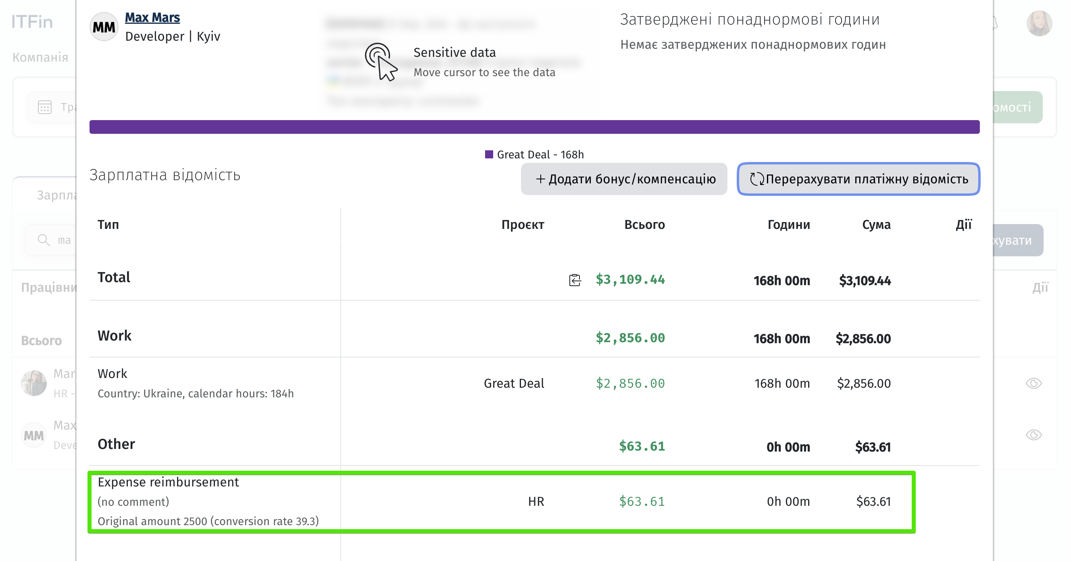Screen dimensions: 1071x561
Task: Toggle the eye icon for the HR employee row
Action: pyautogui.click(x=1033, y=383)
